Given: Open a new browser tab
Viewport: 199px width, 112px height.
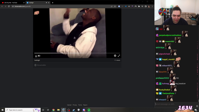Looking at the screenshot, I should coord(53,3).
